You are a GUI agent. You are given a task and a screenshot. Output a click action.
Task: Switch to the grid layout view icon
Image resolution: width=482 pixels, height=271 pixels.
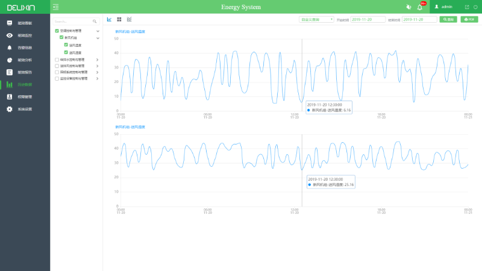[119, 19]
